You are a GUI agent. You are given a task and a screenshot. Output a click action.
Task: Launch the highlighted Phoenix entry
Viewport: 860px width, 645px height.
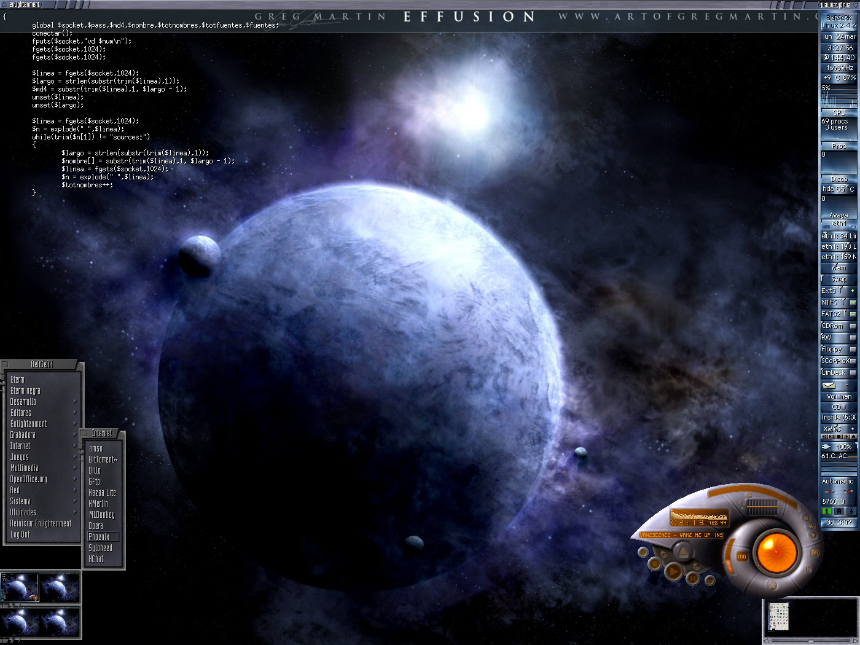[103, 537]
